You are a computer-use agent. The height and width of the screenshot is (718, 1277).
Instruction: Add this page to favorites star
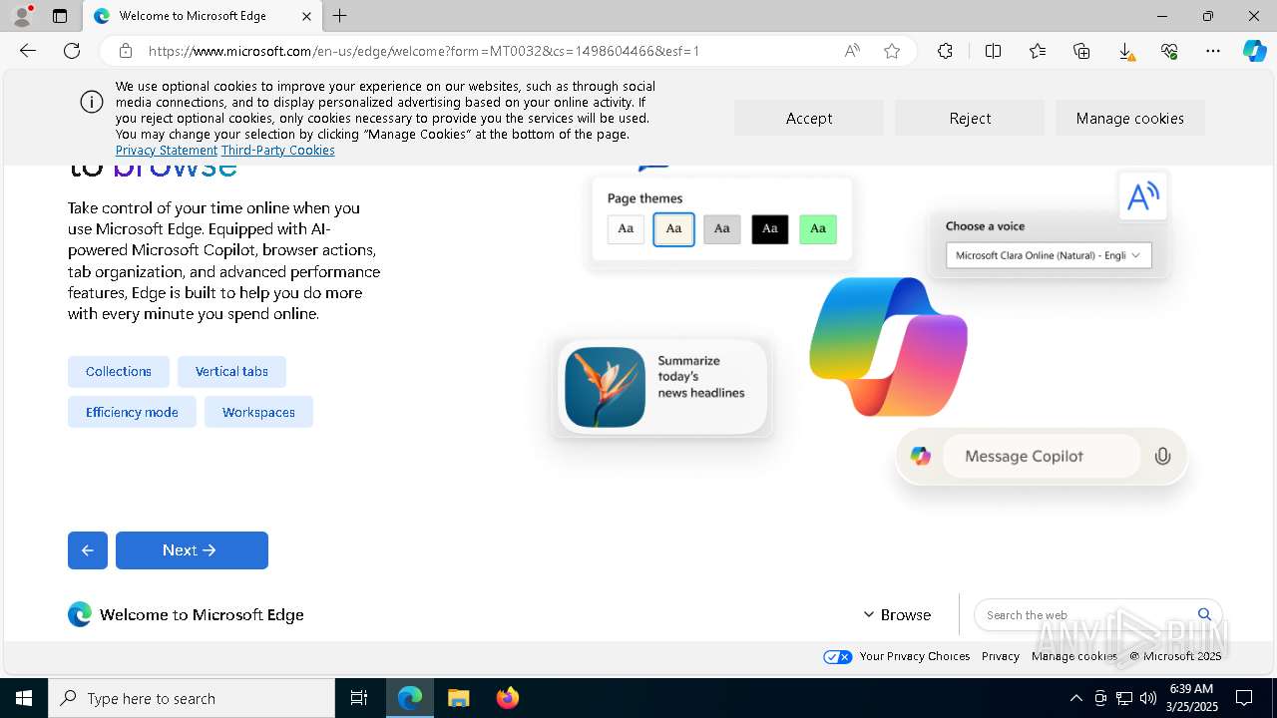click(892, 51)
